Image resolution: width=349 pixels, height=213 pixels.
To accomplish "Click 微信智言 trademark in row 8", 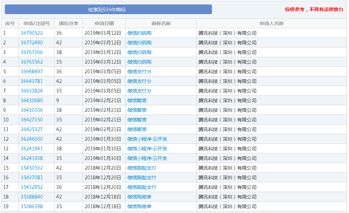I will click(137, 100).
